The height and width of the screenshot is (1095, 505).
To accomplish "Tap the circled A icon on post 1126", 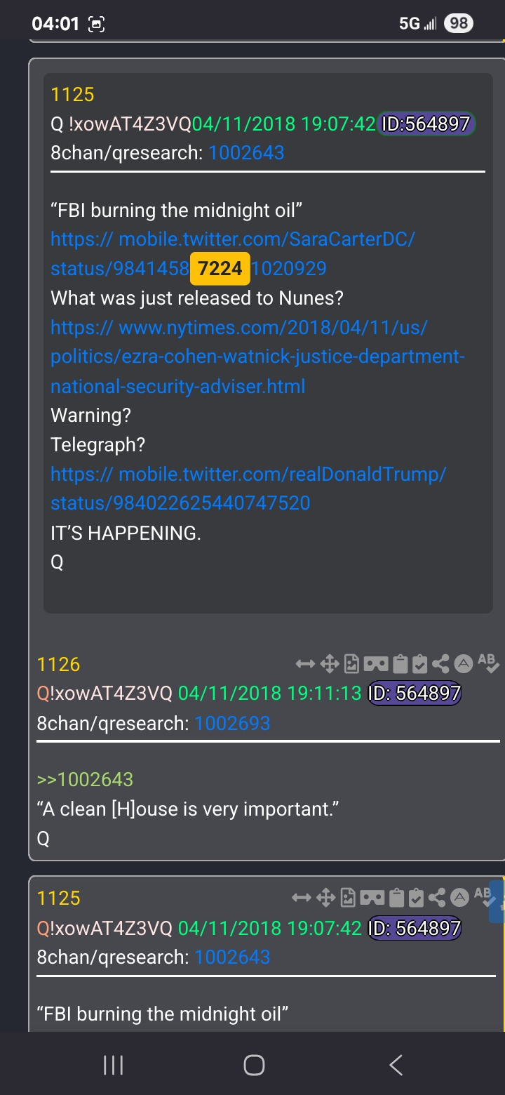I will 462,663.
